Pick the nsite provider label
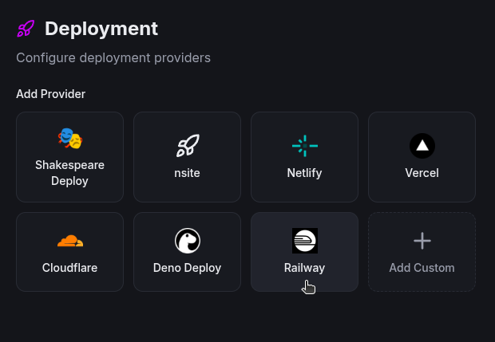Image resolution: width=495 pixels, height=342 pixels. click(187, 172)
